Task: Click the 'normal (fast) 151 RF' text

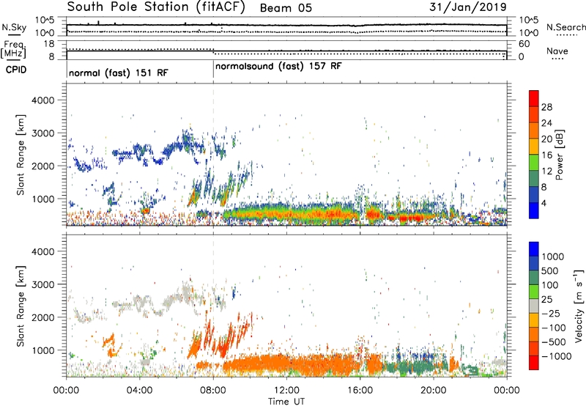Action: [119, 73]
